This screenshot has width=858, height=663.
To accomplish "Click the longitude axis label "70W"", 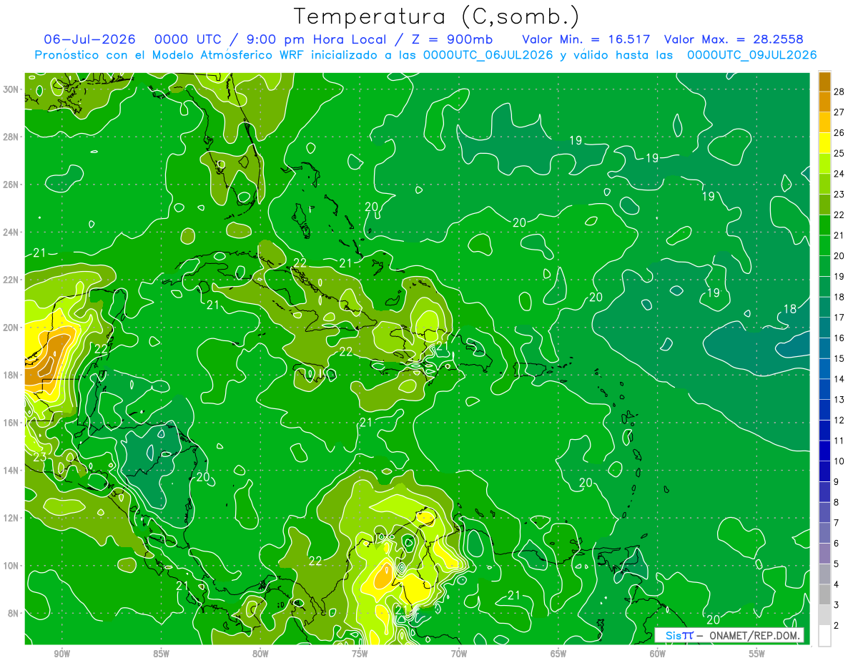I will tap(459, 653).
